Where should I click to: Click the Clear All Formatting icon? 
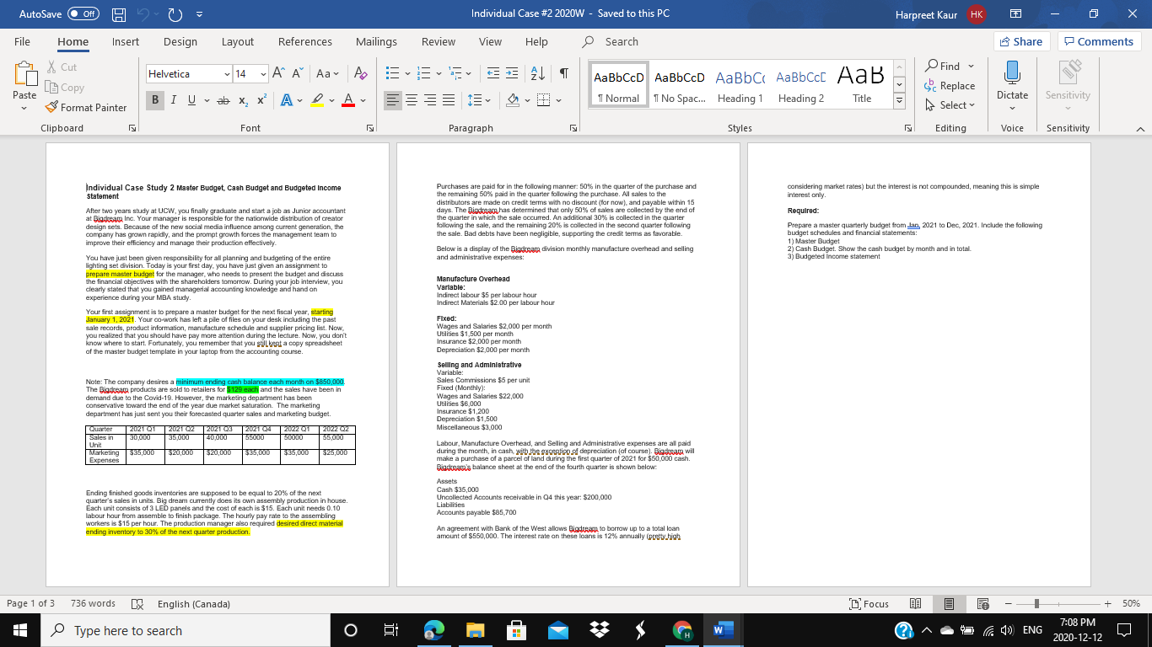[359, 74]
